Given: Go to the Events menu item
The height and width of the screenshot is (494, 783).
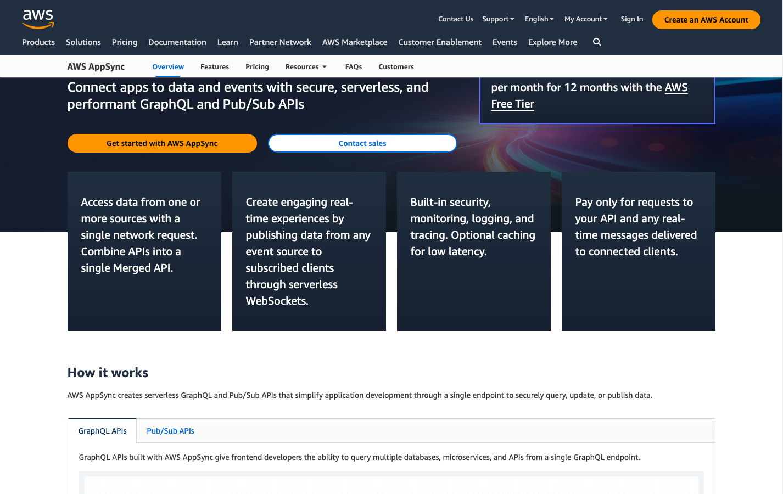Looking at the screenshot, I should [x=505, y=42].
